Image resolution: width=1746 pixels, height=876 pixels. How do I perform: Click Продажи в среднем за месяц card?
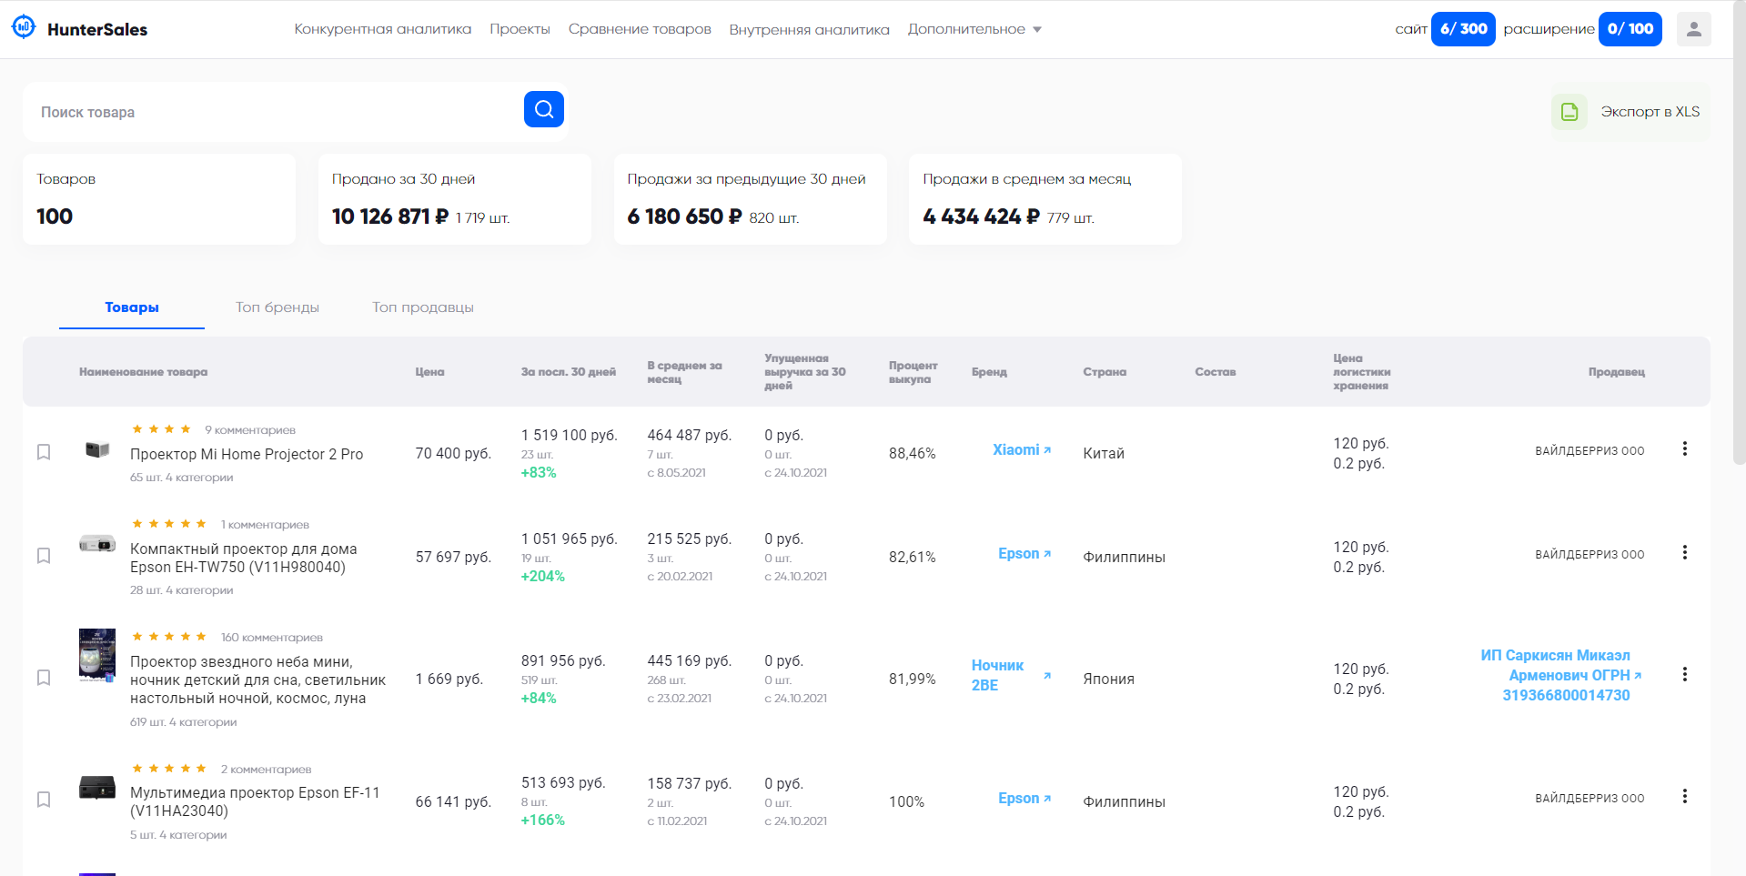point(1045,199)
